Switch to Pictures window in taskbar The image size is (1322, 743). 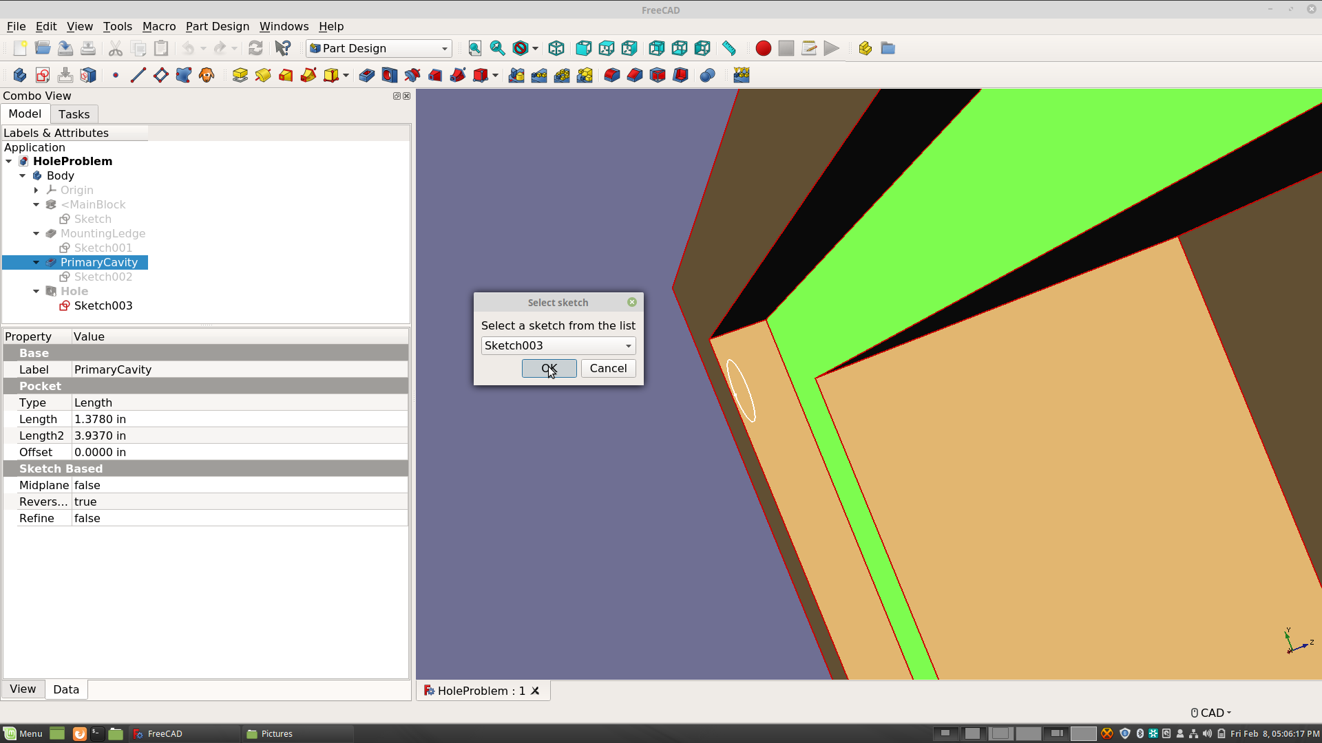[297, 733]
